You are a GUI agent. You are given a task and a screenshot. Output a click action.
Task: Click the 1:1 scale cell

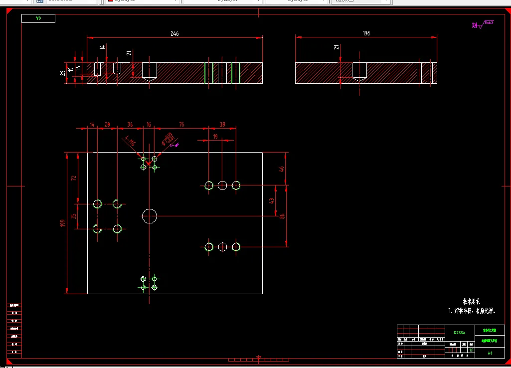(x=471, y=350)
